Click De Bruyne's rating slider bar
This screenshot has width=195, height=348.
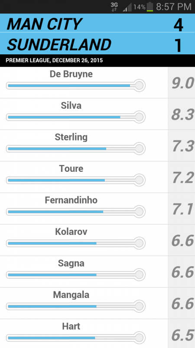[75, 85]
